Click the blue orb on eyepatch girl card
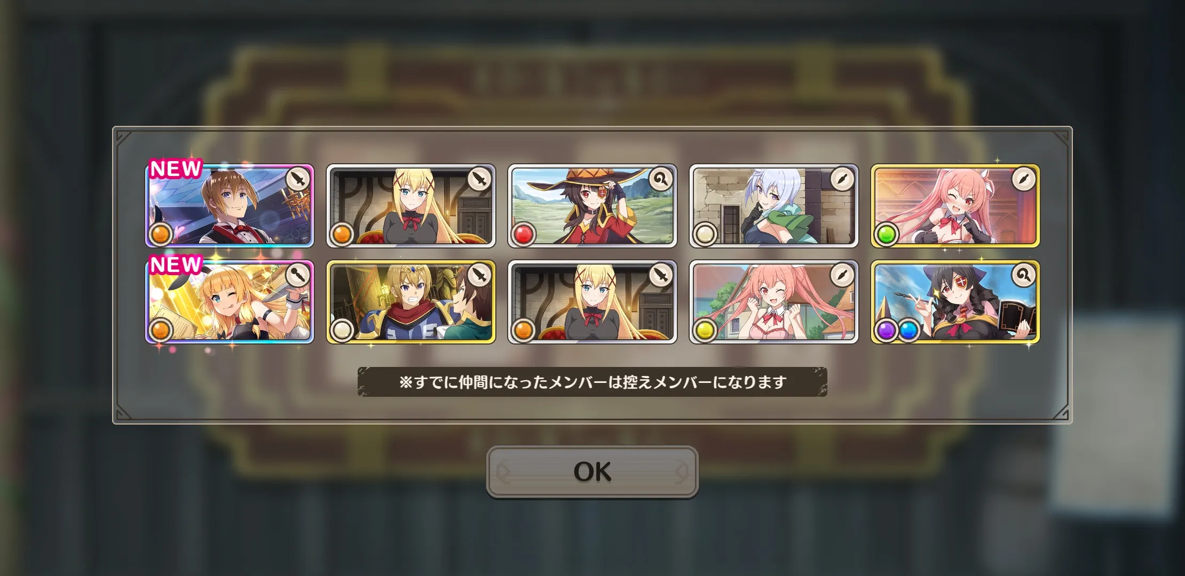Screen dimensions: 1185x576 907,330
